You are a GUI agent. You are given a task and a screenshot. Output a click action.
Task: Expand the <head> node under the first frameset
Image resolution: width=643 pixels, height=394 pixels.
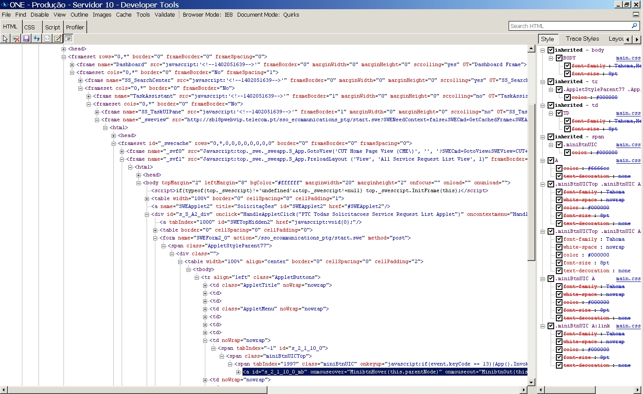63,49
